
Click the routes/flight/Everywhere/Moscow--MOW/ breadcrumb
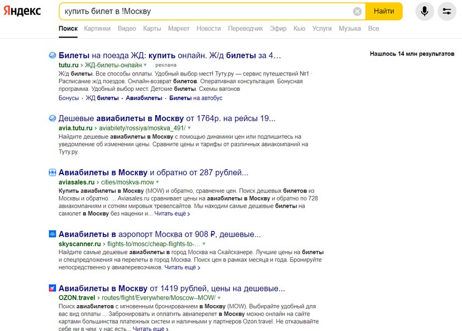click(158, 298)
